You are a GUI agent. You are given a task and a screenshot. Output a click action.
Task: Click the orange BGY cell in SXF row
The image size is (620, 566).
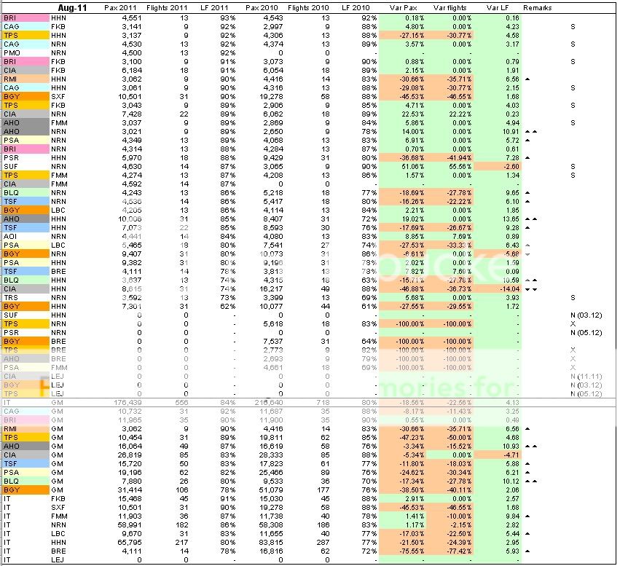(x=12, y=96)
